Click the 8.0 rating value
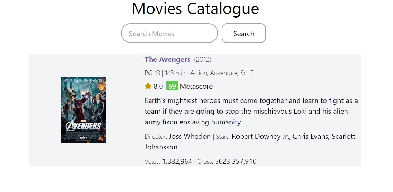This screenshot has height=192, width=393. [x=158, y=86]
